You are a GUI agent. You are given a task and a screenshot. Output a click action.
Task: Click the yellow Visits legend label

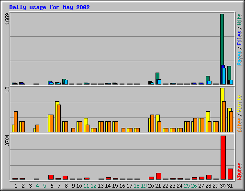pyautogui.click(x=240, y=104)
